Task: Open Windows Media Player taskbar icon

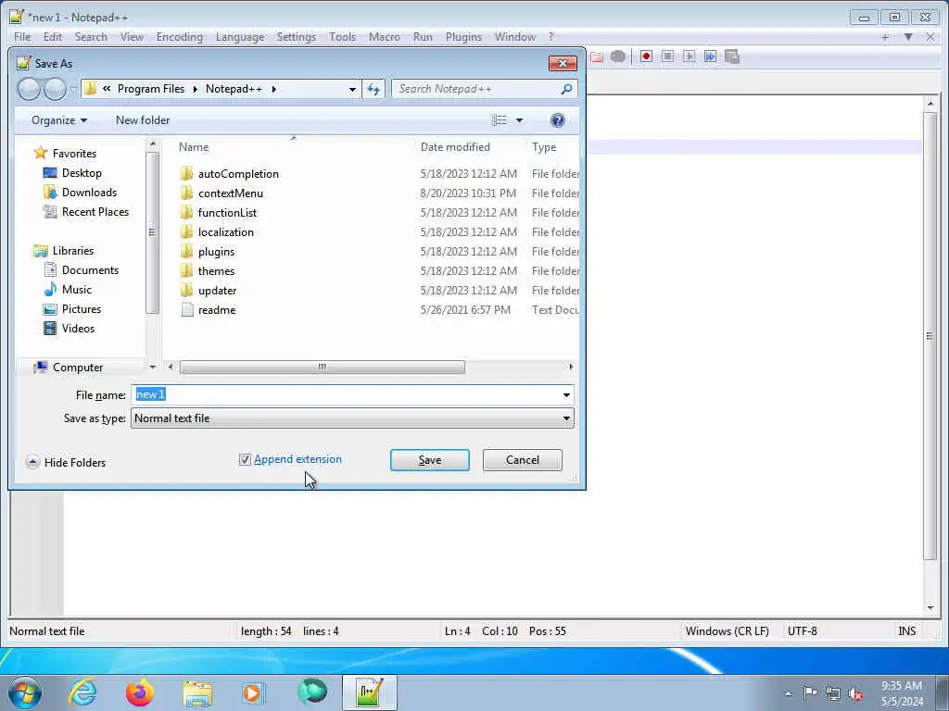Action: tap(253, 692)
